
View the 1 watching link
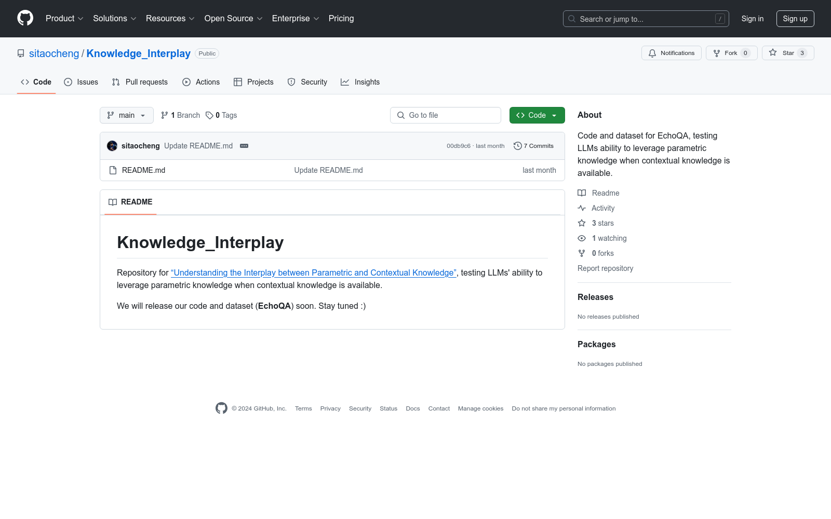pos(602,238)
